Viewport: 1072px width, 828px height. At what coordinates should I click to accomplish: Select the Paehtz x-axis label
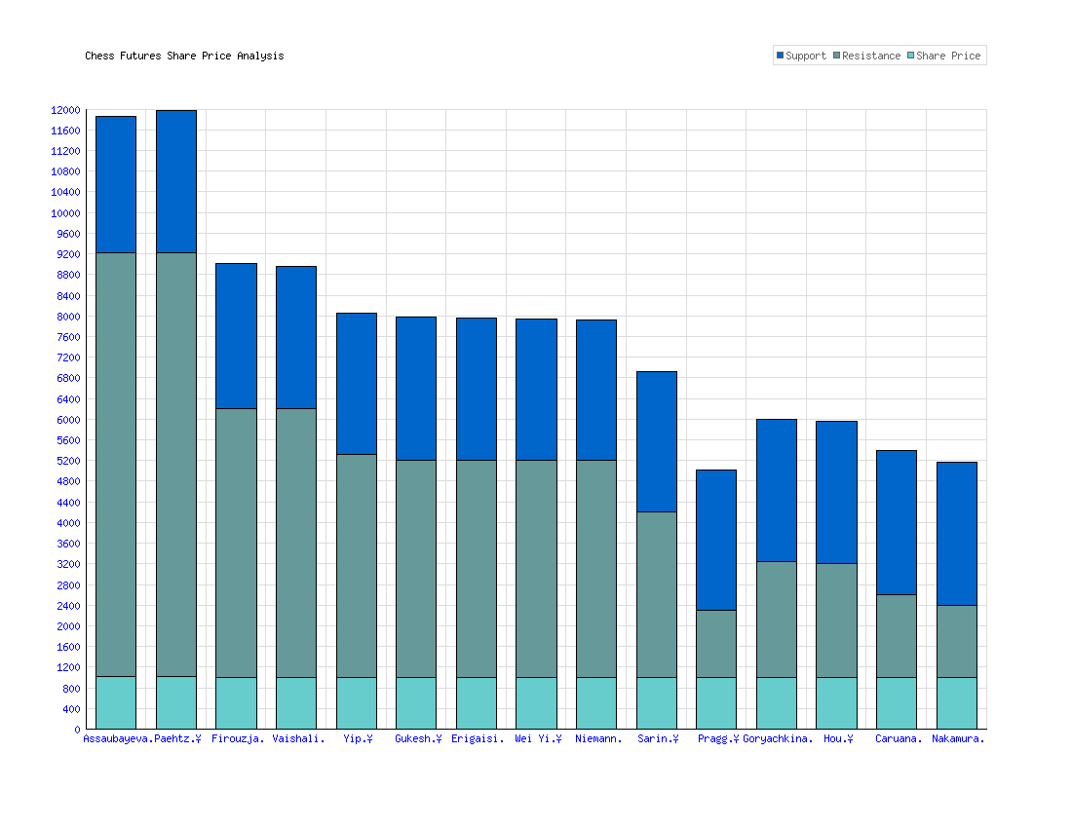177,738
